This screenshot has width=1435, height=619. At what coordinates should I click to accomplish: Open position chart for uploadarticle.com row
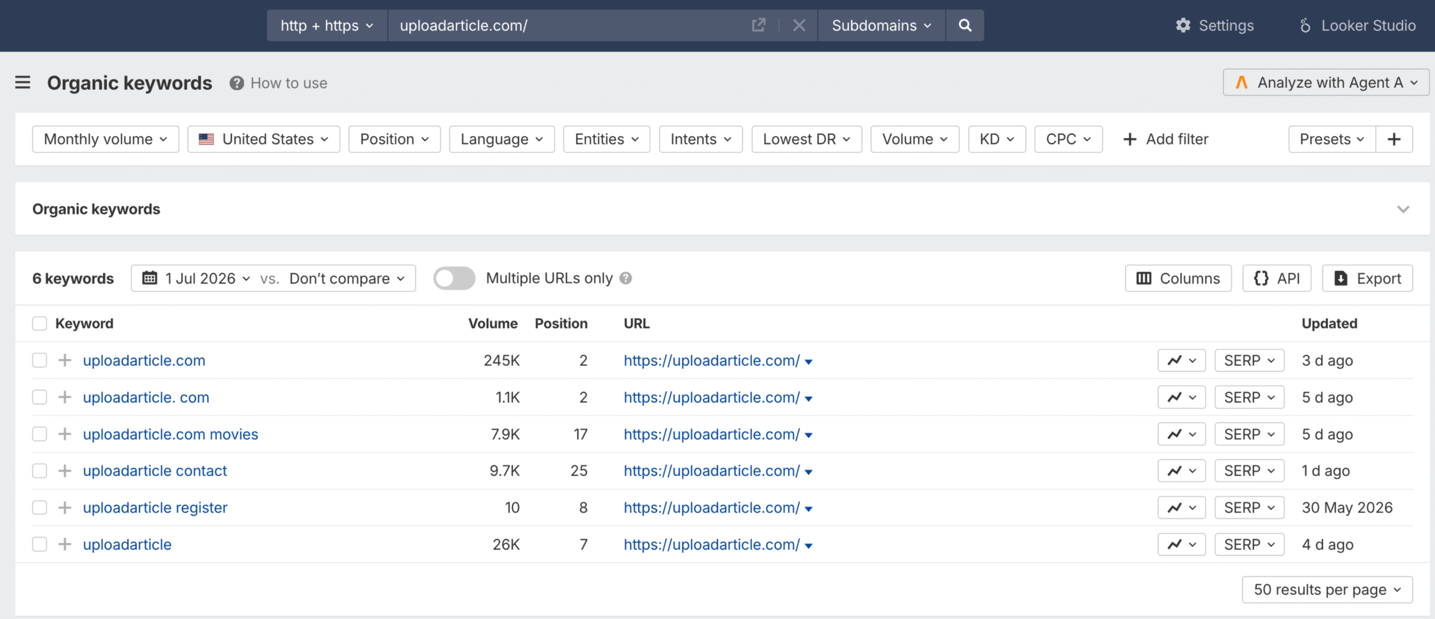pos(1182,360)
